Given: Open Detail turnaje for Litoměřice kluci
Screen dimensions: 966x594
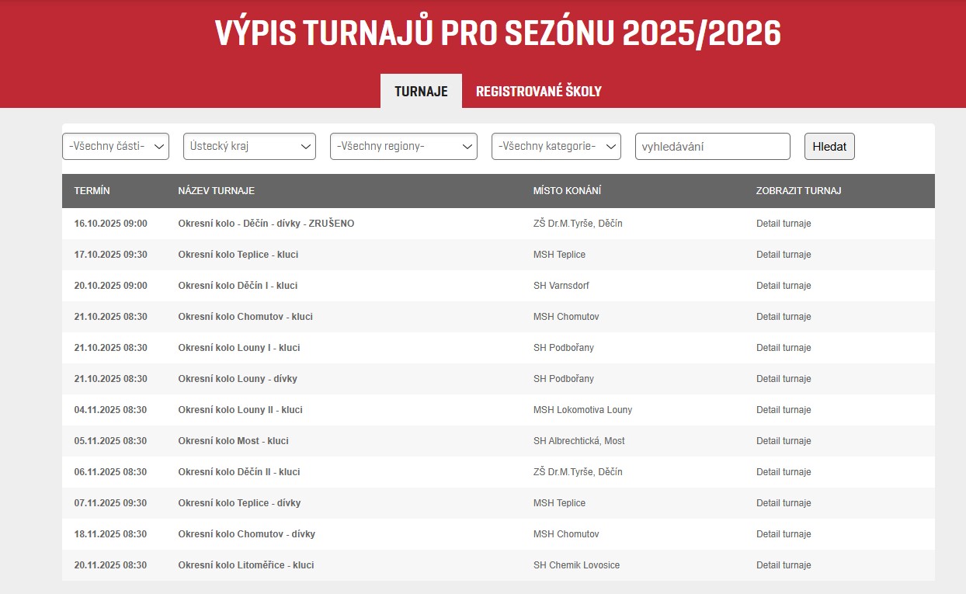Looking at the screenshot, I should tap(784, 565).
